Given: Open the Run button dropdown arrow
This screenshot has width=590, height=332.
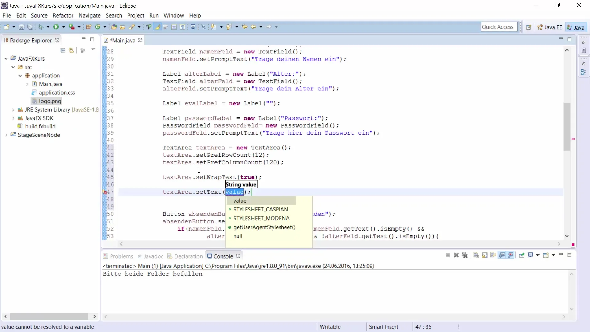Looking at the screenshot, I should coord(63,27).
